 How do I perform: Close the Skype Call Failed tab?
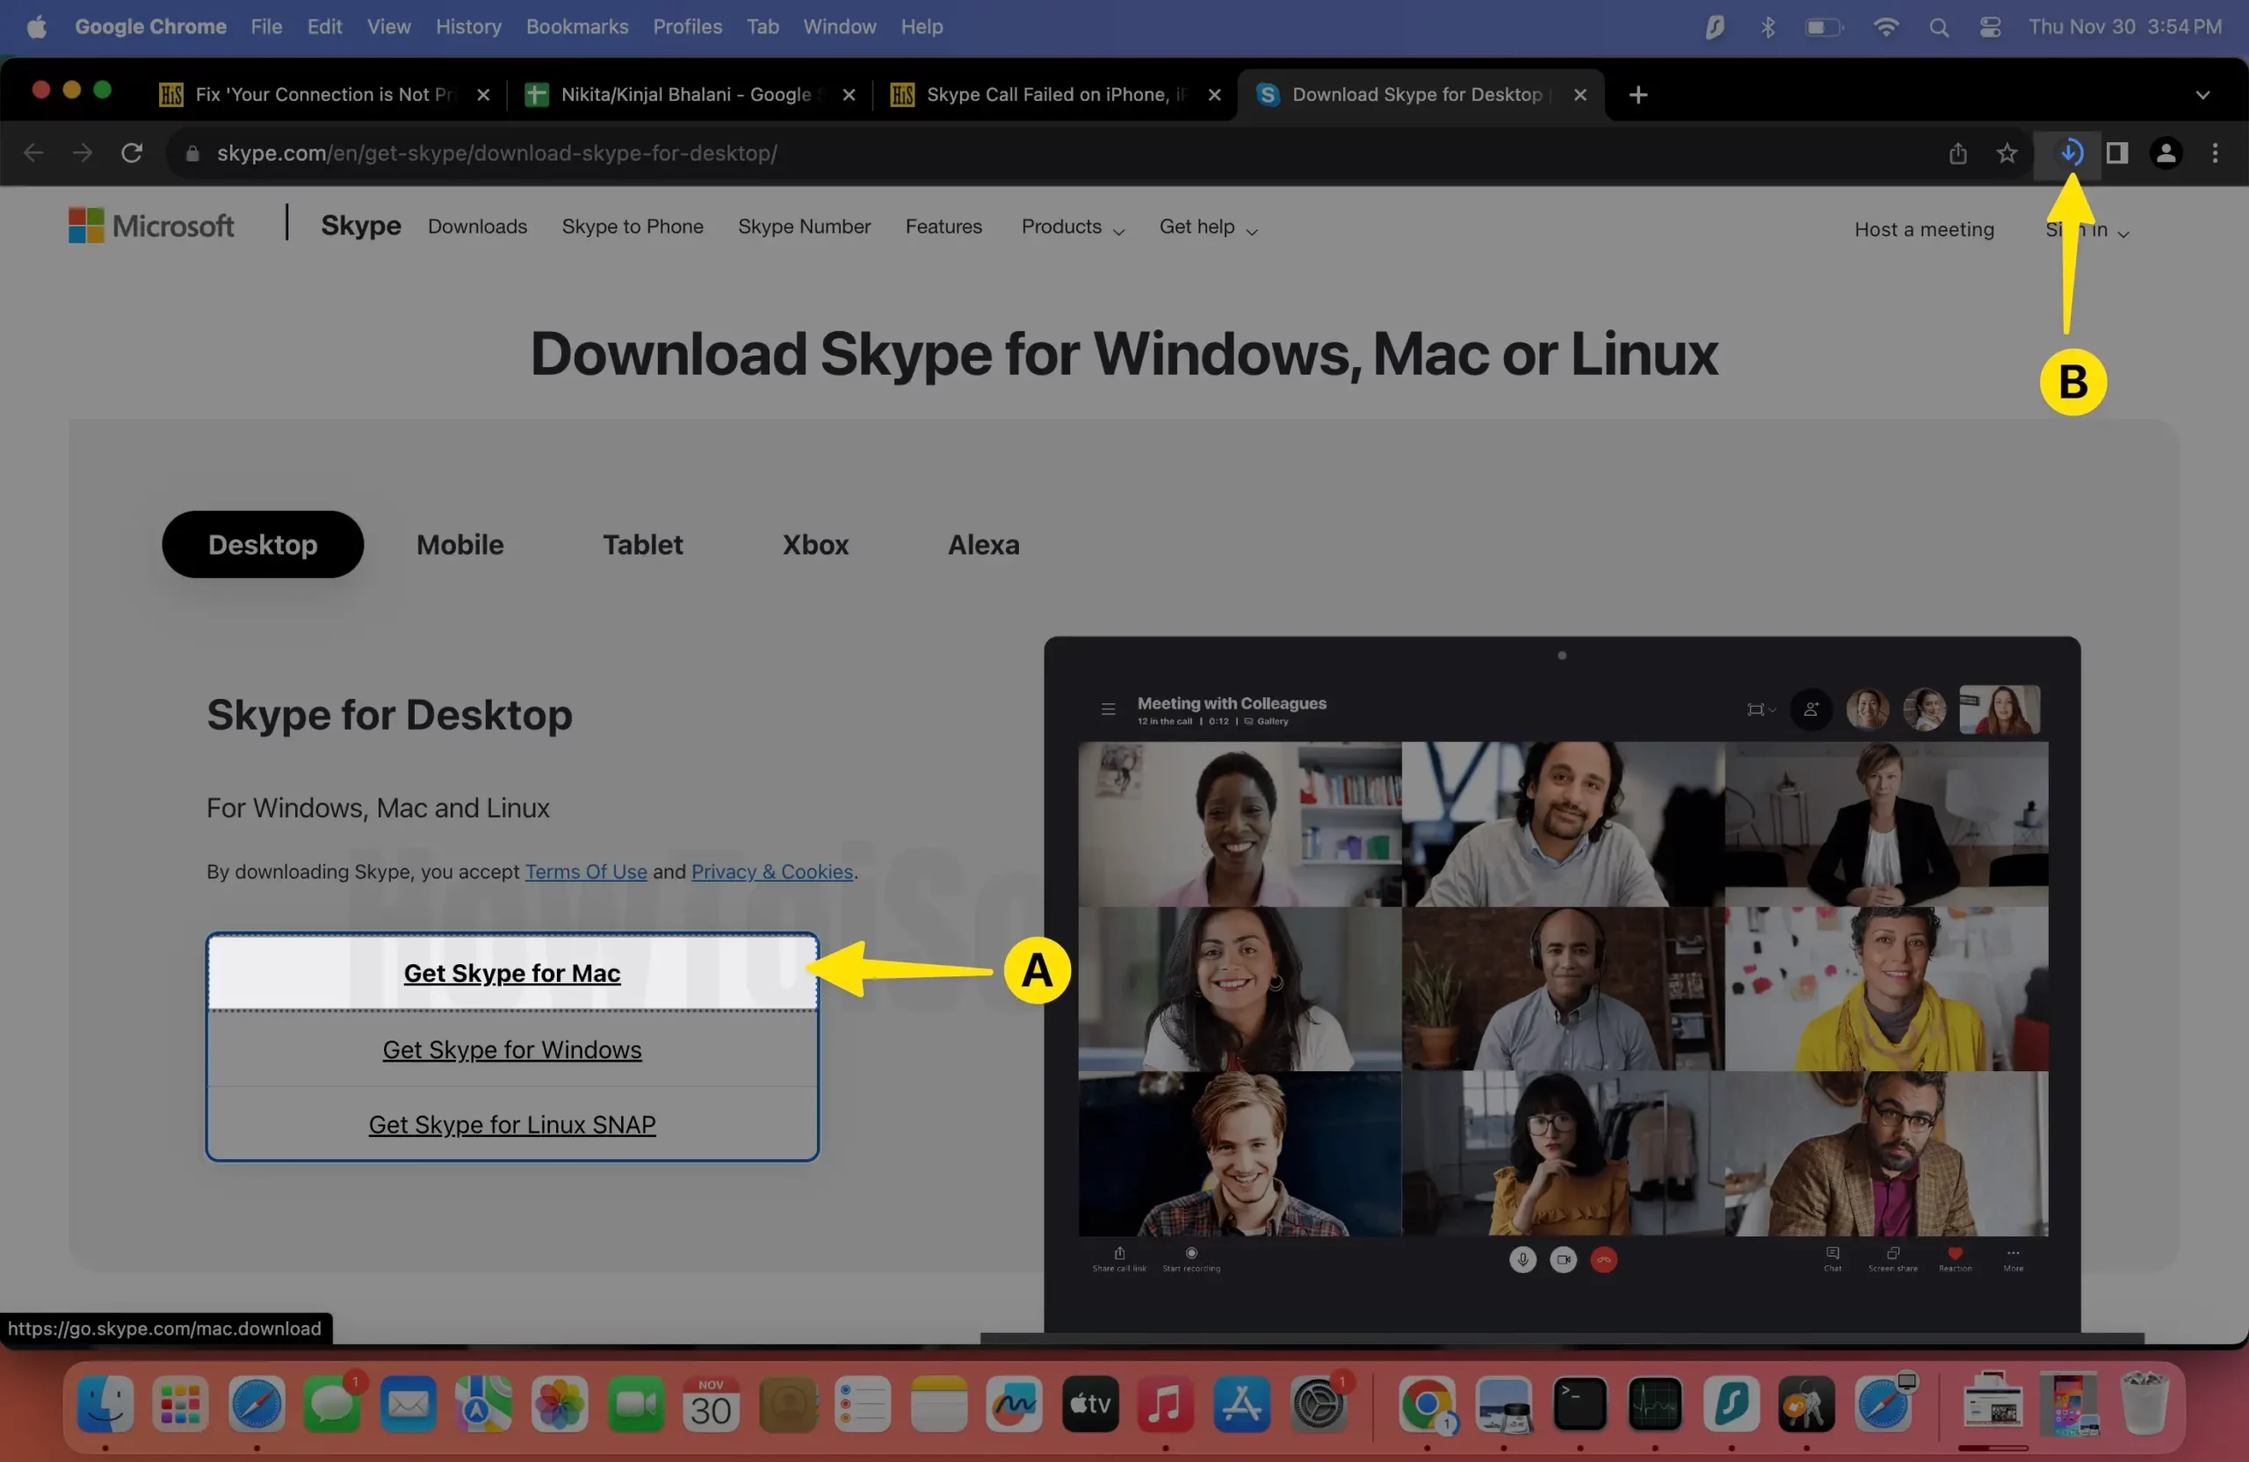pyautogui.click(x=1214, y=95)
